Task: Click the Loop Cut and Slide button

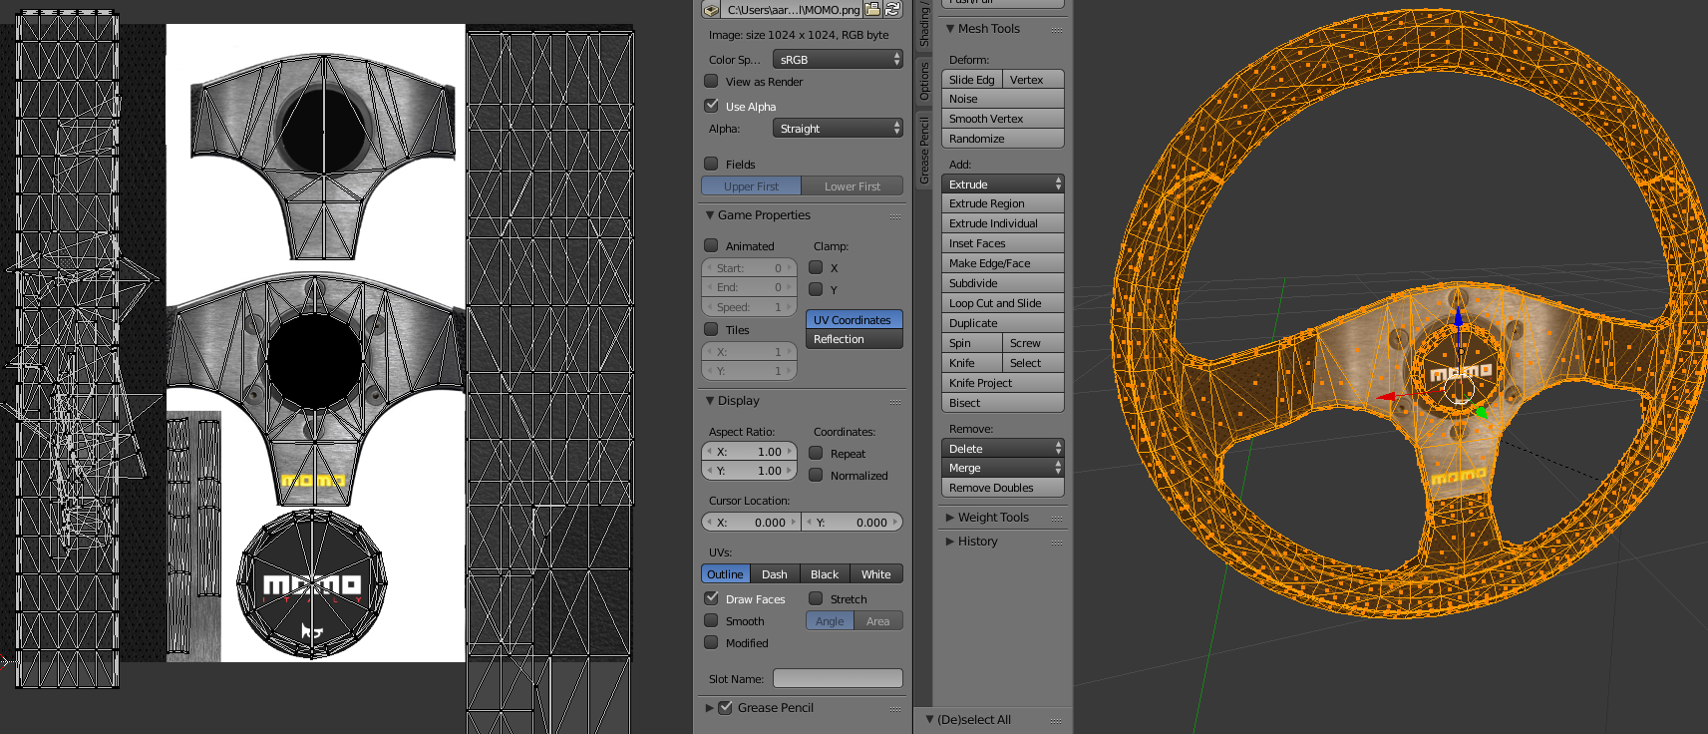Action: point(1003,303)
